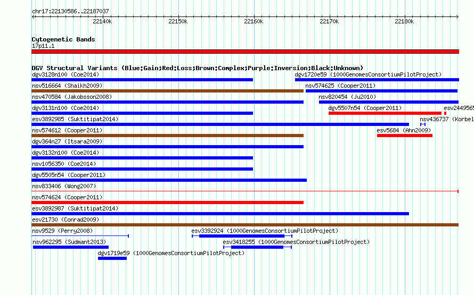
Task: Open nsv820454 (Ju2010) variant label
Action: [x=347, y=97]
